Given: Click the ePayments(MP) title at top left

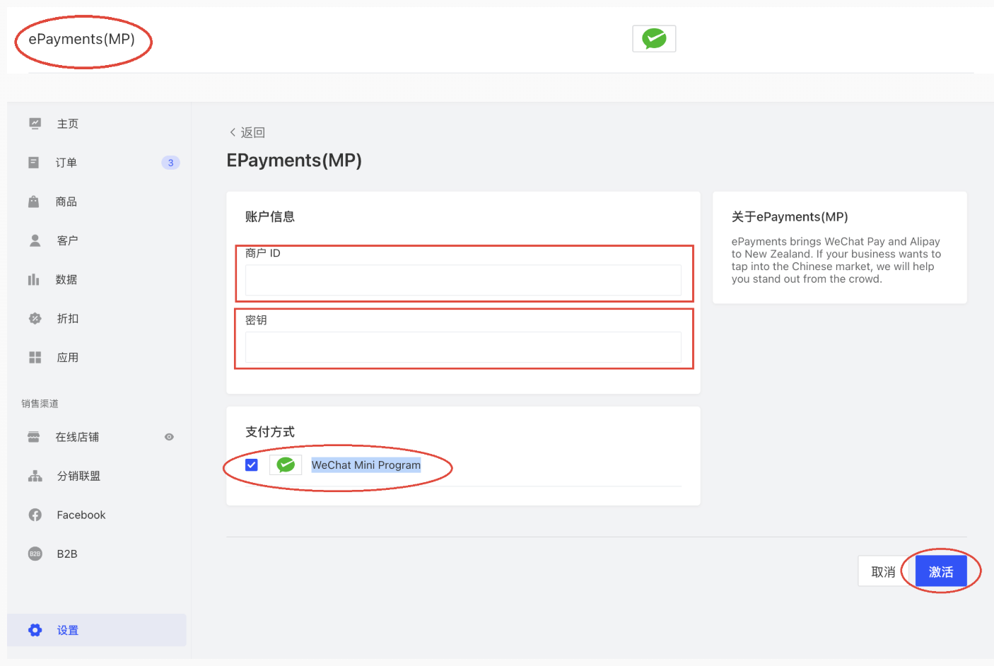Looking at the screenshot, I should (x=81, y=39).
